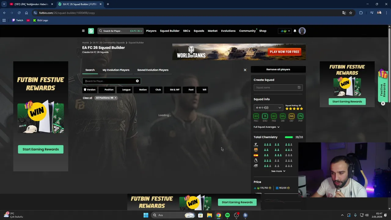Open the WR filter dropdown

point(203,90)
